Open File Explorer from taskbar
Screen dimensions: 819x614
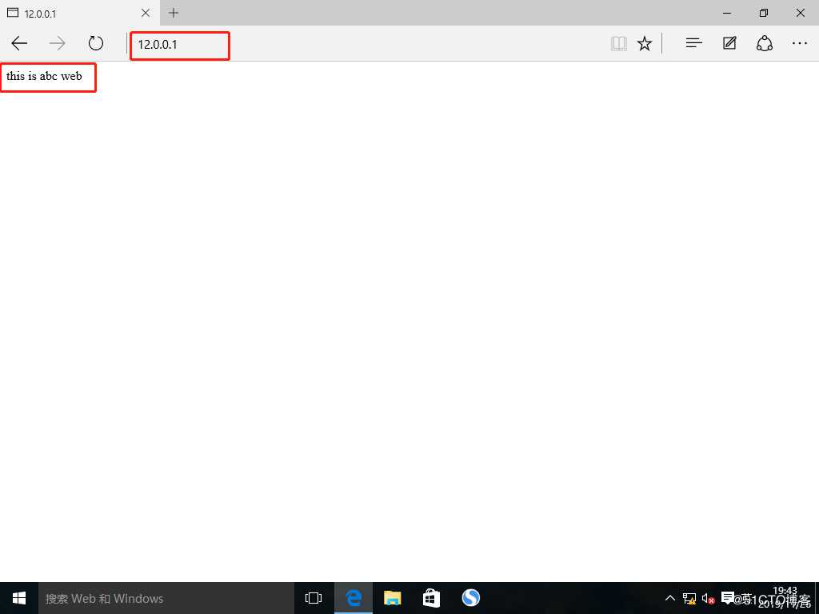click(392, 598)
